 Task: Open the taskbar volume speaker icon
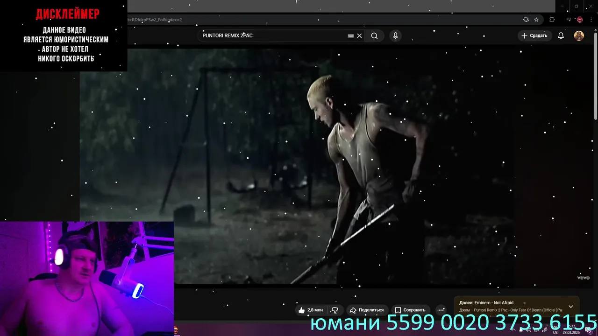click(x=528, y=330)
